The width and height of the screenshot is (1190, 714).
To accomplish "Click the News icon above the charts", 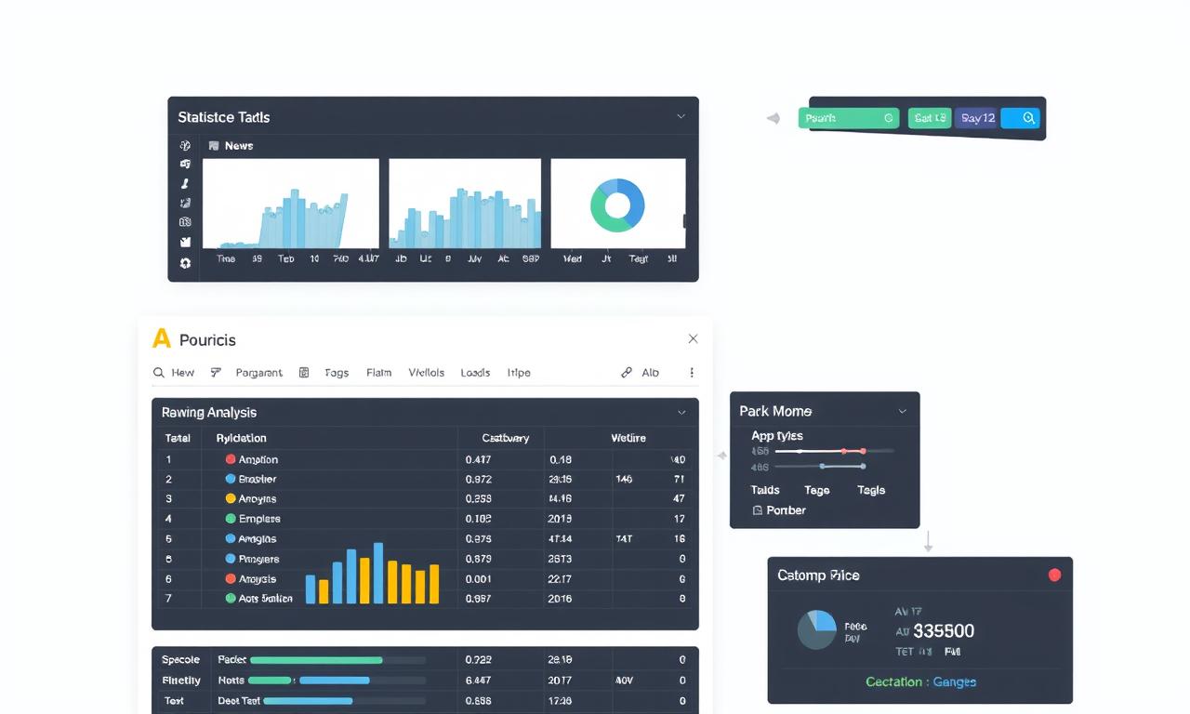I will 214,146.
